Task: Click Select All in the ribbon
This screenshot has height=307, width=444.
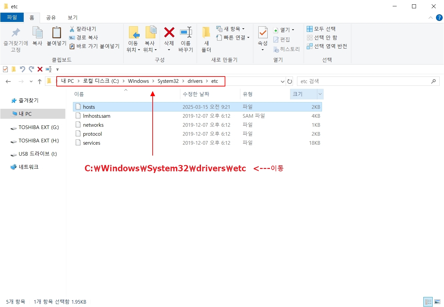Action: [x=321, y=29]
